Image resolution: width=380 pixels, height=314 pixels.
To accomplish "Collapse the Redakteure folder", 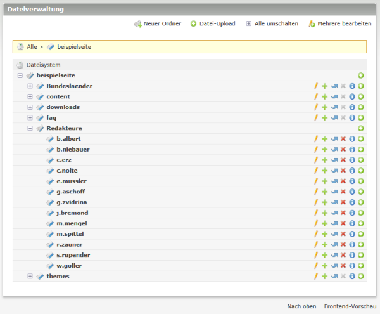I will (x=30, y=128).
